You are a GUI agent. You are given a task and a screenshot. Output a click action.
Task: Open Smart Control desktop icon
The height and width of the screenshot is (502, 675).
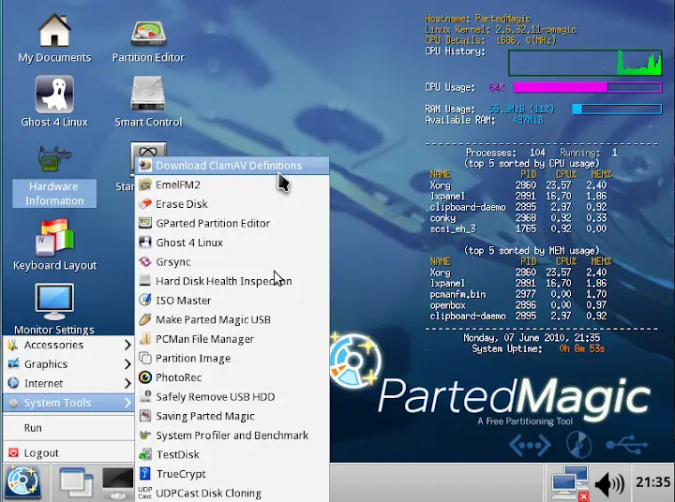(148, 102)
